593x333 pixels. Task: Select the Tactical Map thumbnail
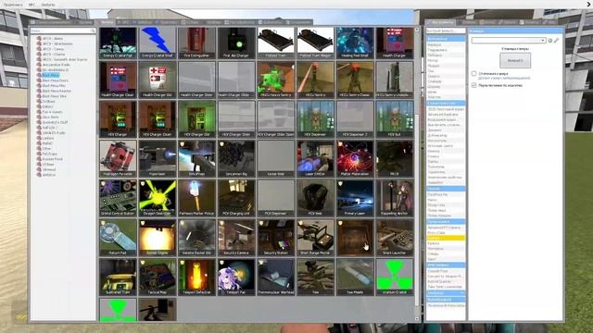[x=158, y=277]
